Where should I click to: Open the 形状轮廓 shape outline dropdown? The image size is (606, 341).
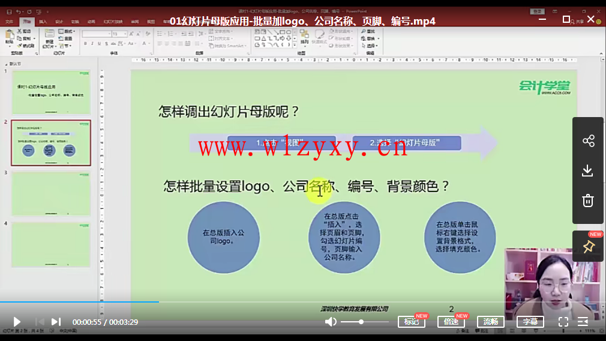click(341, 38)
